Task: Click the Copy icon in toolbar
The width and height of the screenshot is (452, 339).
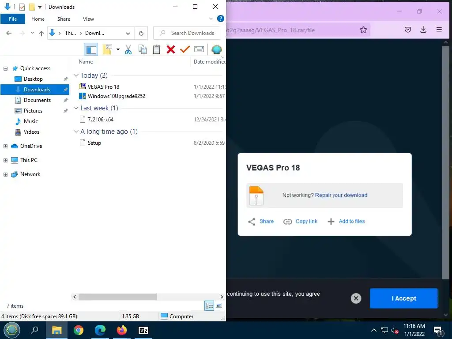Action: (143, 49)
